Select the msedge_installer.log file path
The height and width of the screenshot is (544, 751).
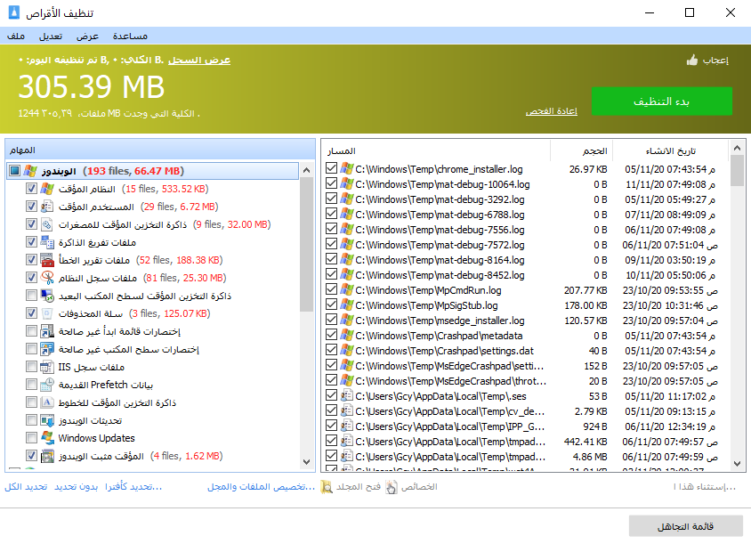[440, 321]
